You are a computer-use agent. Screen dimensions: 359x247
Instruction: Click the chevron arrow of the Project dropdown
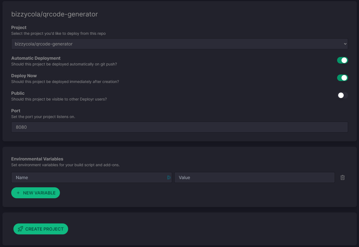pyautogui.click(x=345, y=44)
